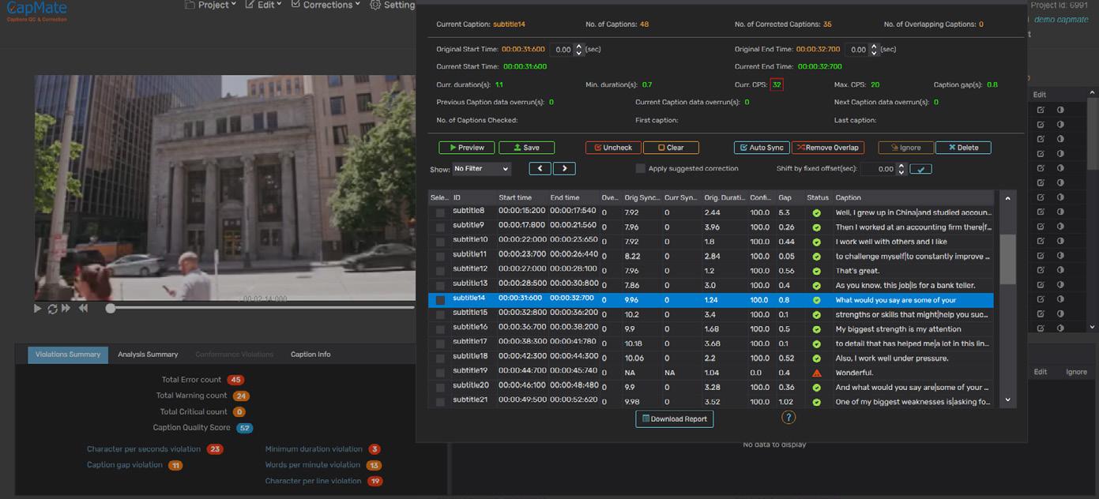Image resolution: width=1099 pixels, height=499 pixels.
Task: Click the warning status icon for subtitle19
Action: pyautogui.click(x=816, y=373)
